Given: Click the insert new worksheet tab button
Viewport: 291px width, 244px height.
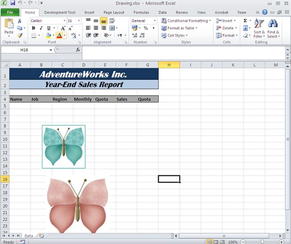Looking at the screenshot, I should point(41,236).
